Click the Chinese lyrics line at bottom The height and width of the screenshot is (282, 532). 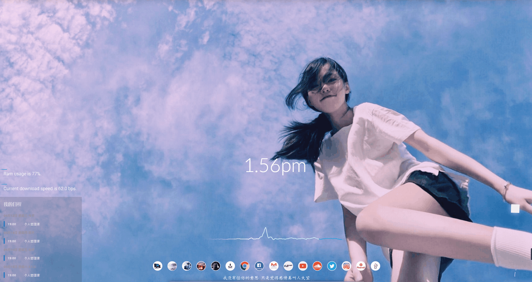[266, 278]
